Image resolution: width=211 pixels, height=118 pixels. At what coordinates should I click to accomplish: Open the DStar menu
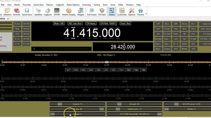coord(121,5)
